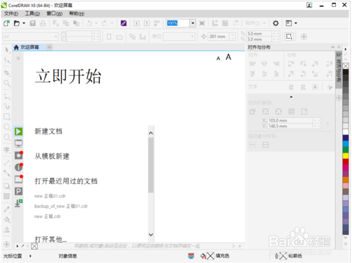352x263 pixels.
Task: Open the Get More download icon
Action: pyautogui.click(x=18, y=203)
